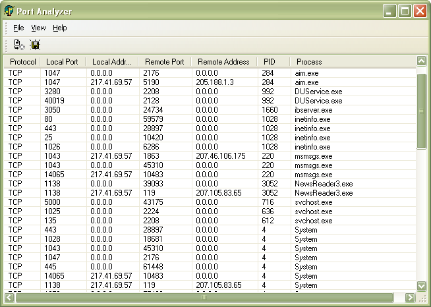The height and width of the screenshot is (307, 431).
Task: Click remote port 61448
Action: (153, 267)
